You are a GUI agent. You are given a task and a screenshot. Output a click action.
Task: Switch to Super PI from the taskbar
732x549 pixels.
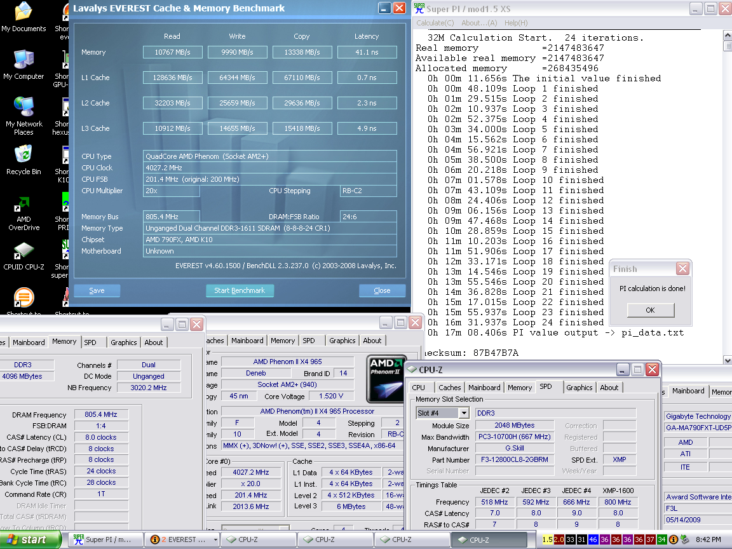(105, 539)
